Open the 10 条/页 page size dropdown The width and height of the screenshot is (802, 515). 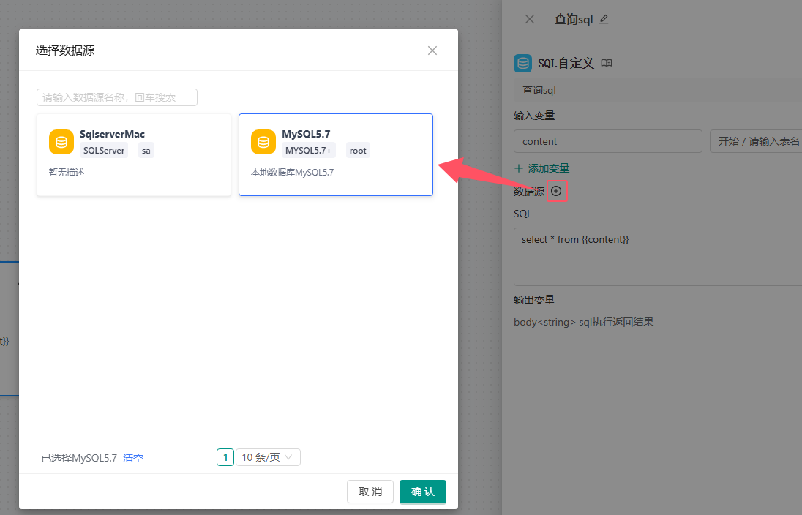click(268, 457)
